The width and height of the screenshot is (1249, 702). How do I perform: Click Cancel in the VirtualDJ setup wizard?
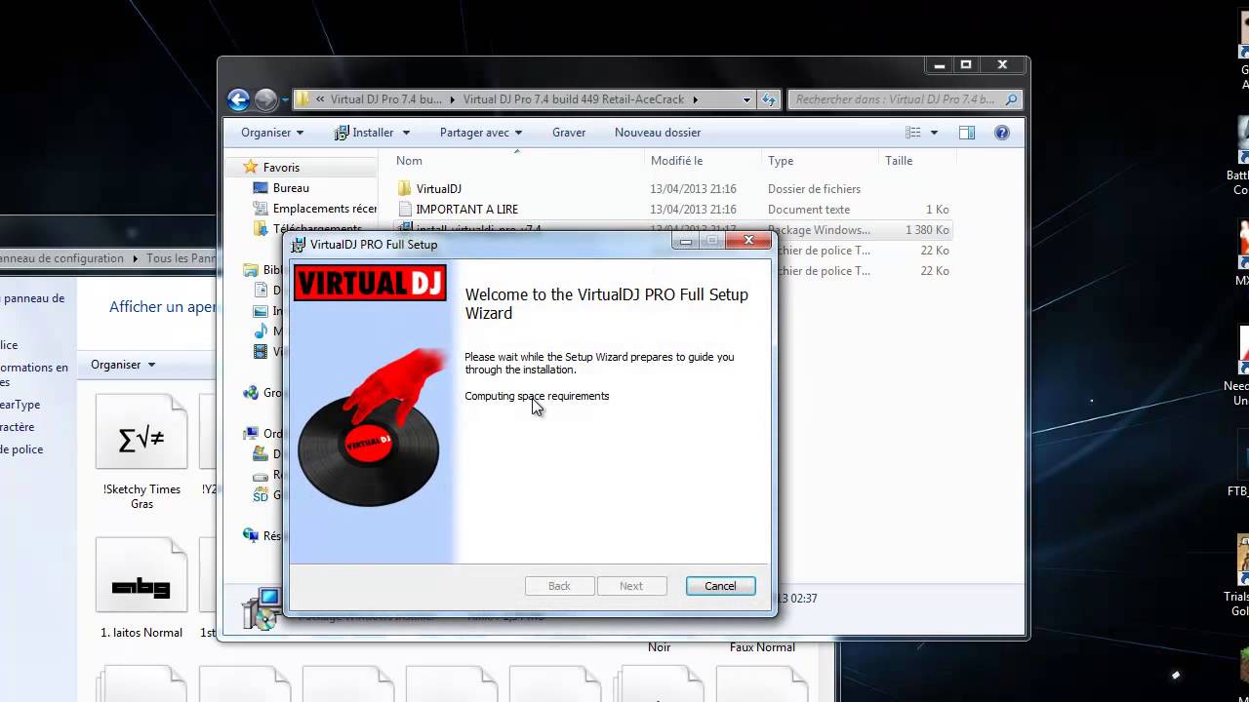(x=720, y=586)
